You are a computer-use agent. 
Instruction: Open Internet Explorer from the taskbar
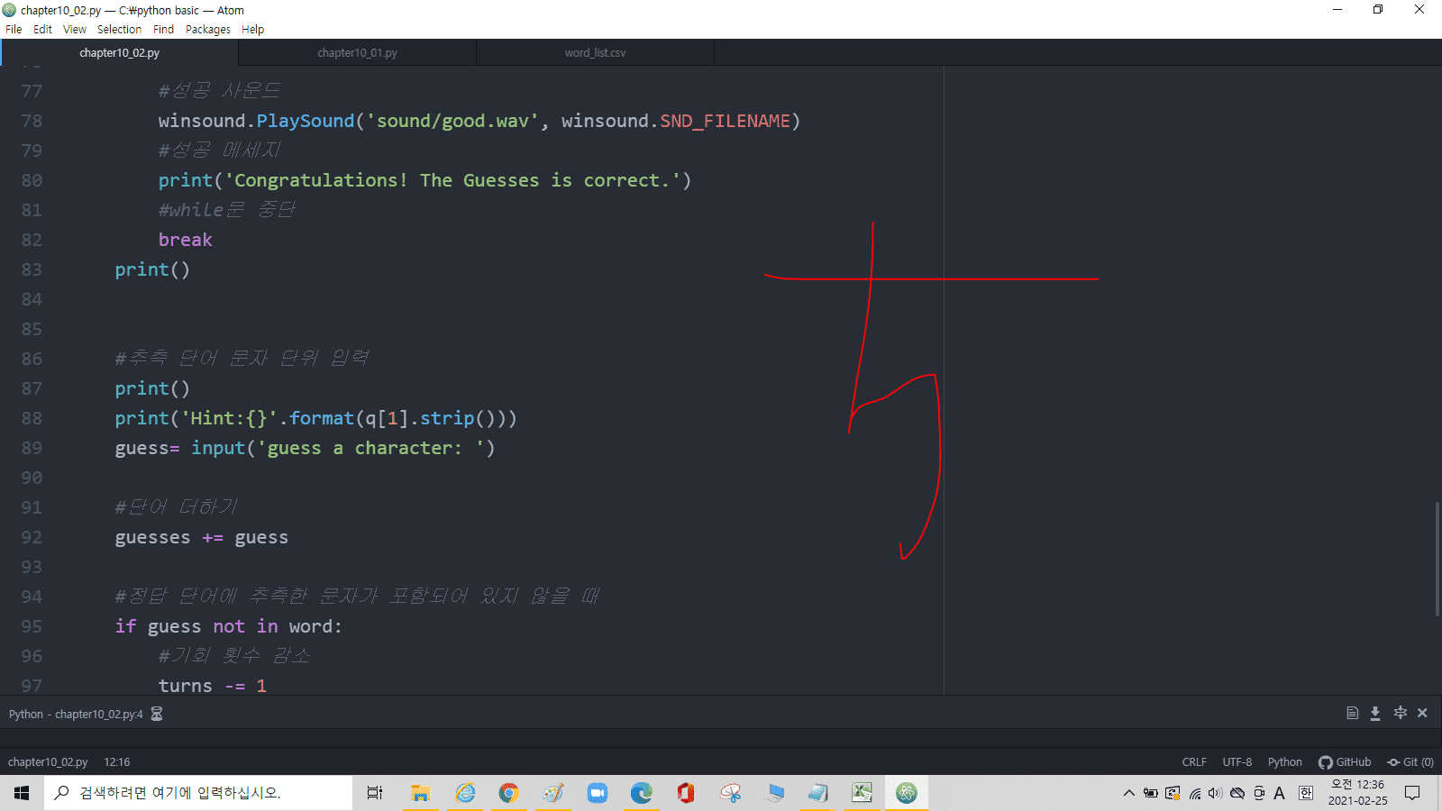(x=465, y=793)
